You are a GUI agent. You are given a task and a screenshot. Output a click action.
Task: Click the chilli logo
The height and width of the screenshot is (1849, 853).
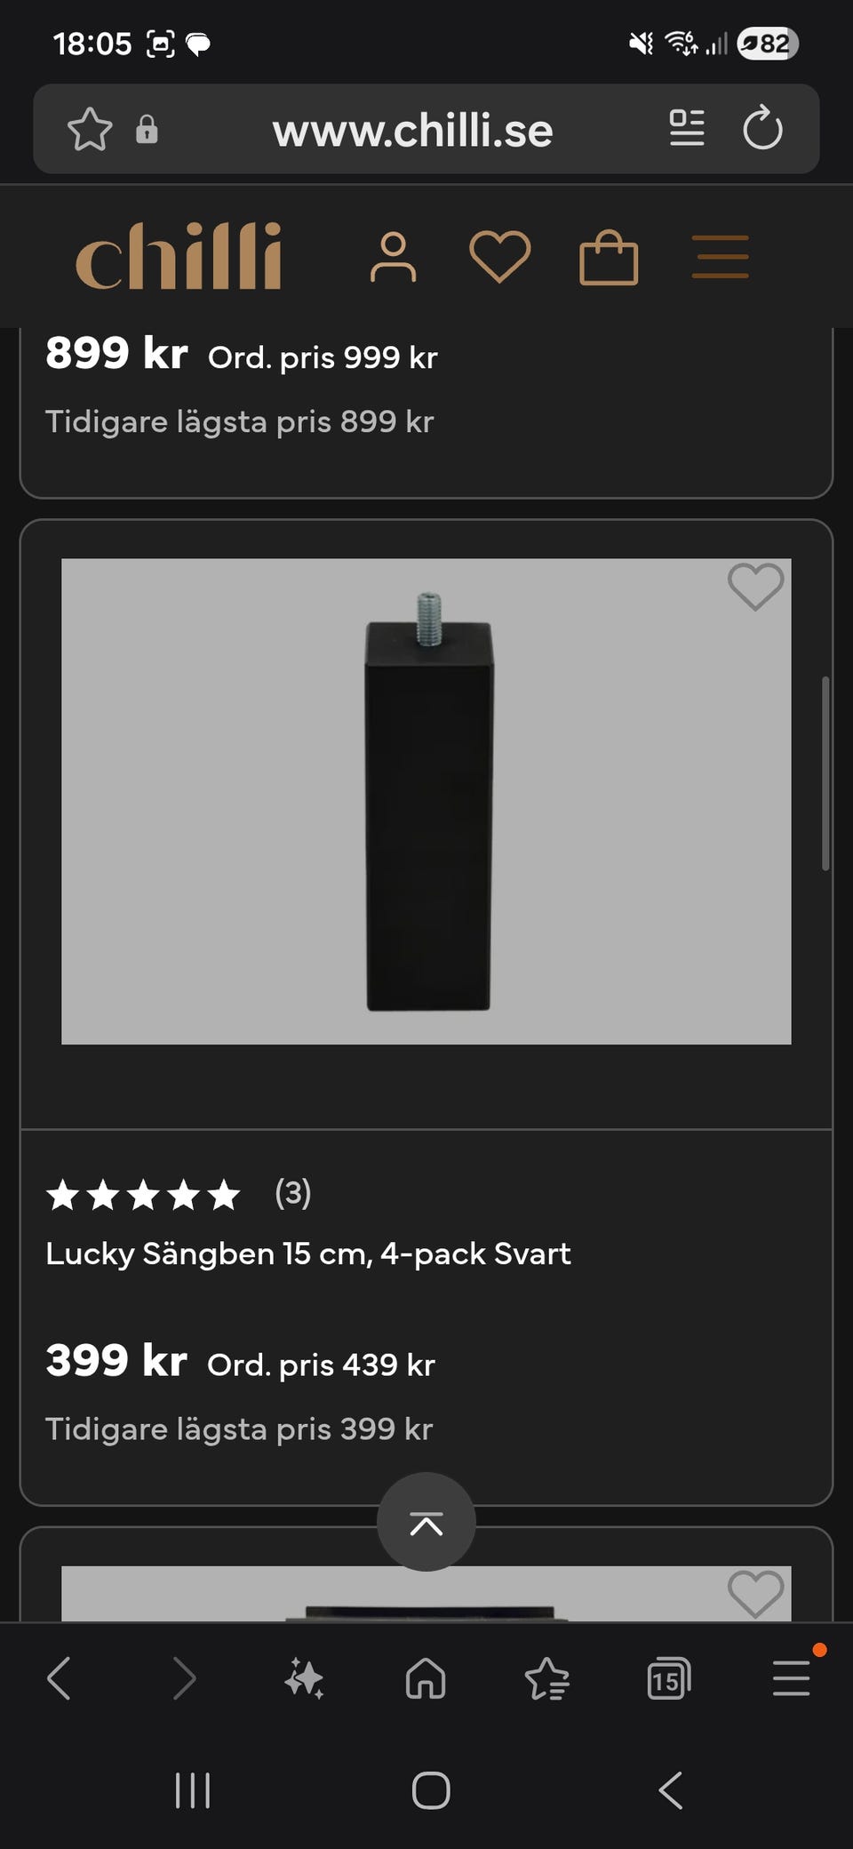click(179, 256)
